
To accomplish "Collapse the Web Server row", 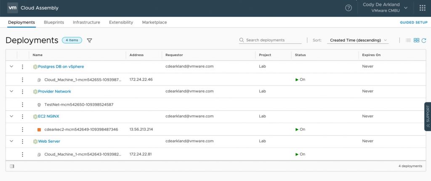I will click(11, 141).
